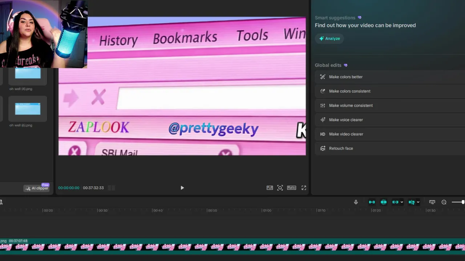The width and height of the screenshot is (465, 261).
Task: Click the grid compare icon beside duration
Action: (x=112, y=188)
